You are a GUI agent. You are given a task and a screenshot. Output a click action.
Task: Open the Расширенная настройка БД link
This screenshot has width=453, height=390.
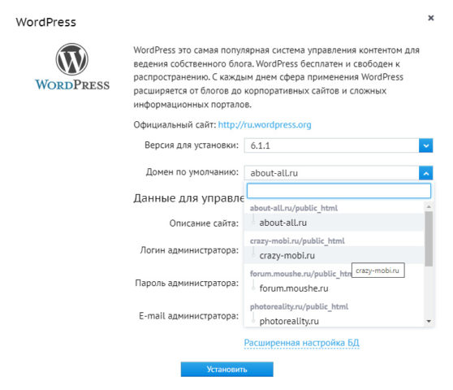pyautogui.click(x=302, y=343)
